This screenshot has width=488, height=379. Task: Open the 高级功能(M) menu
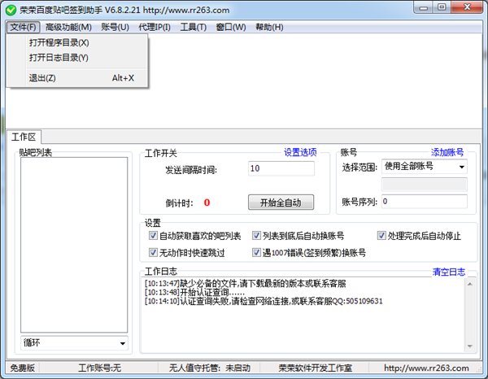pos(68,27)
